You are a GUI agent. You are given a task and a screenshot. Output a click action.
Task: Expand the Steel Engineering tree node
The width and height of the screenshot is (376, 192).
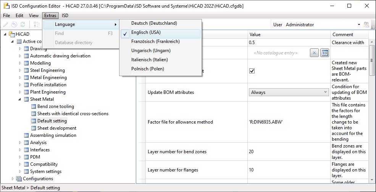coord(20,70)
